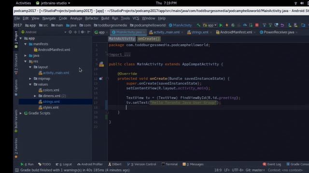Collapse the layout folder

pos(30,67)
